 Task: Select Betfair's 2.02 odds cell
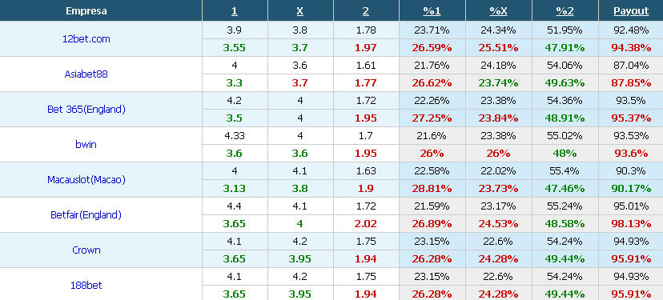[366, 223]
